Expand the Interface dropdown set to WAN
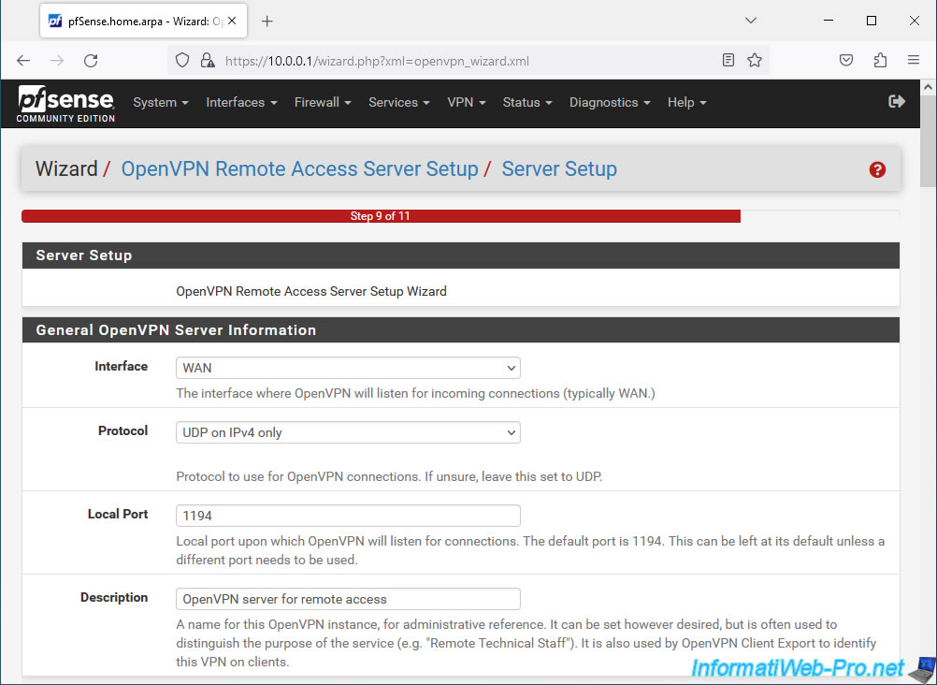937x685 pixels. (349, 368)
